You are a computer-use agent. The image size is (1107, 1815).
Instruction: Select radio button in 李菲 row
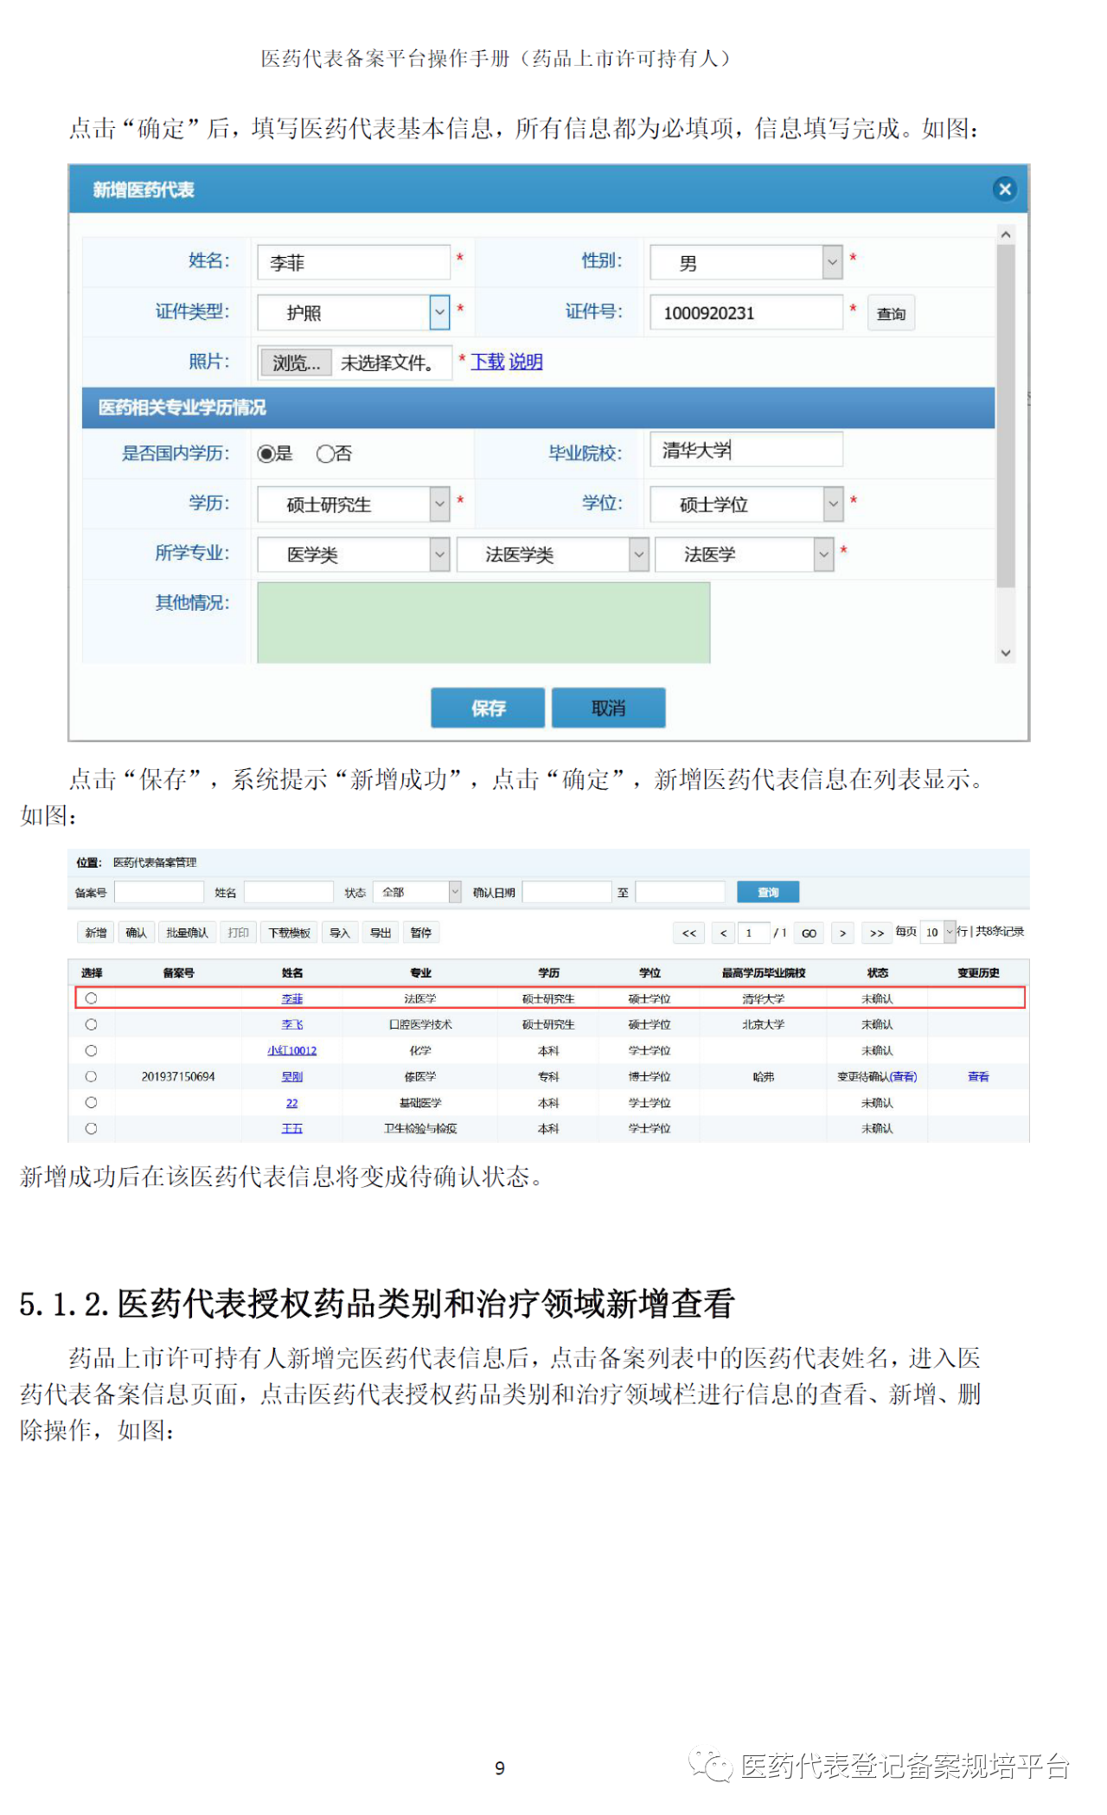click(91, 998)
